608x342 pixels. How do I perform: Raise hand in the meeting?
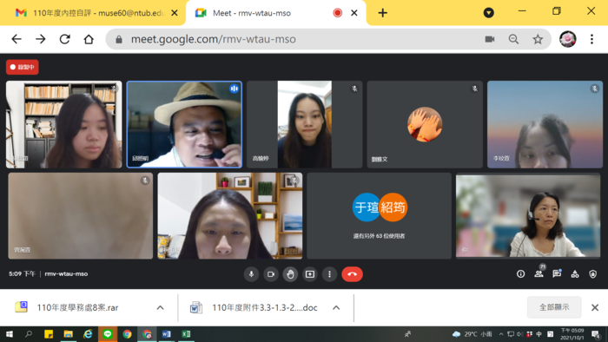coord(290,274)
